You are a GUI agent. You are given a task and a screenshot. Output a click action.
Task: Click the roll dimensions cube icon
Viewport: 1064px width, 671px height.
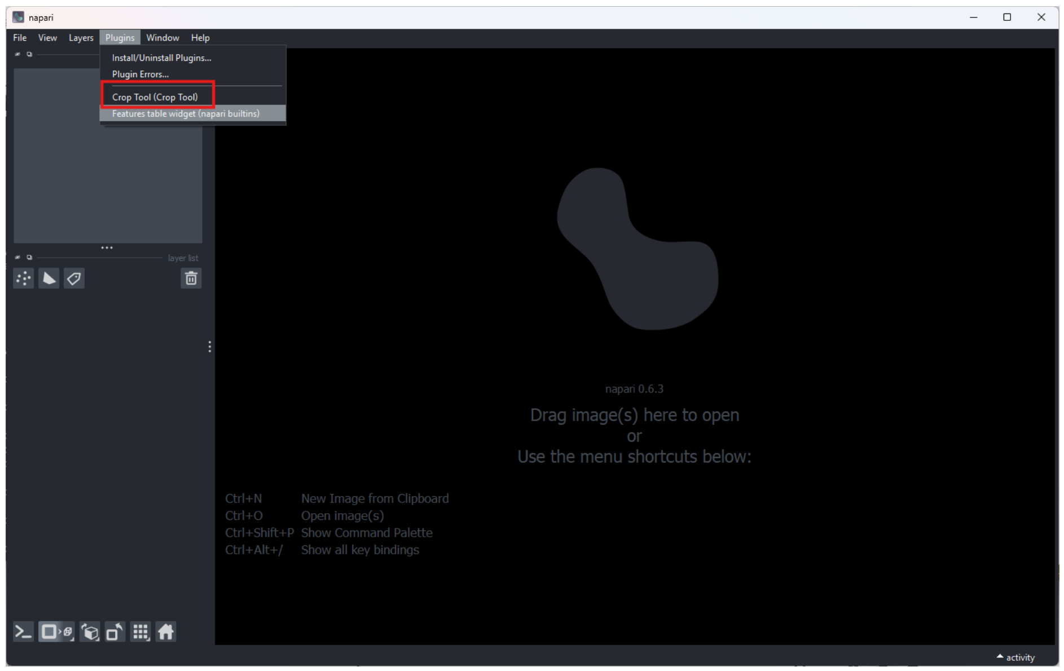coord(90,632)
